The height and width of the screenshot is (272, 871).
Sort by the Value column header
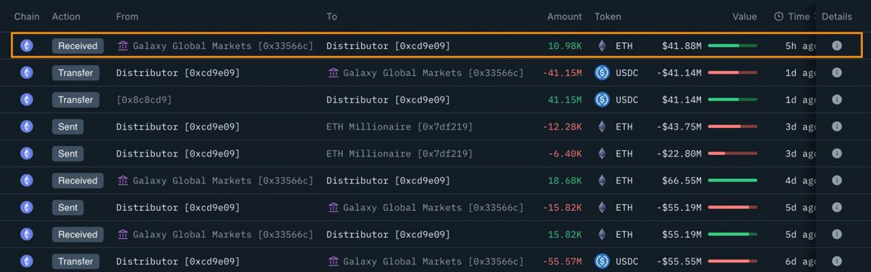[x=744, y=17]
